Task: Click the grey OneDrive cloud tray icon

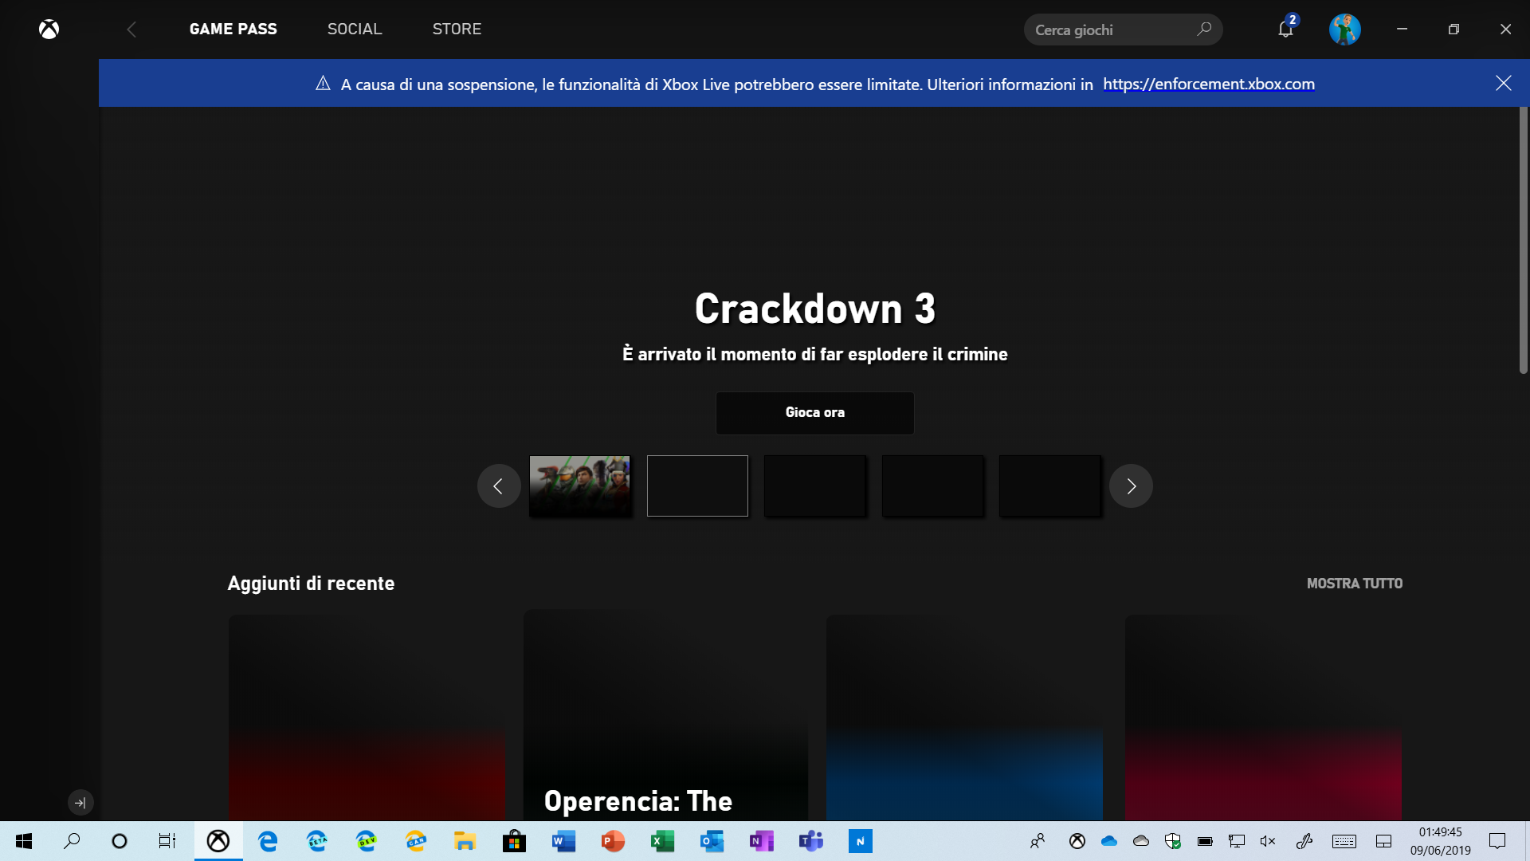Action: pyautogui.click(x=1141, y=841)
